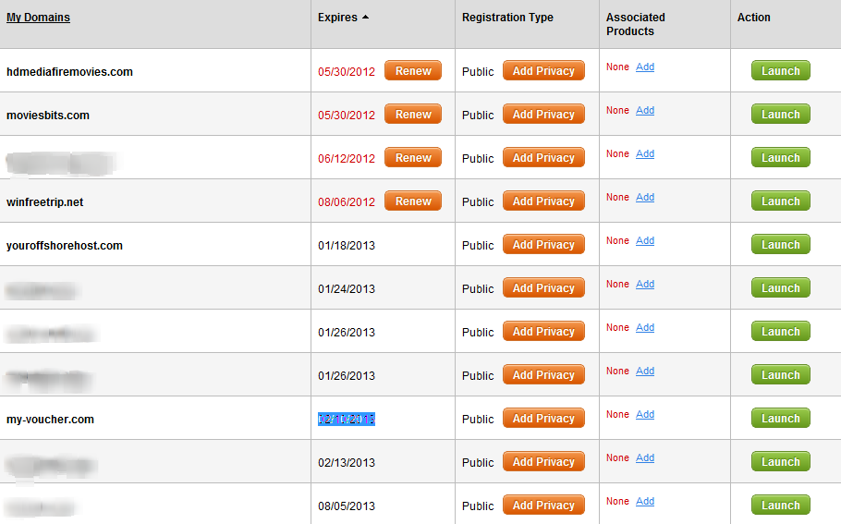The width and height of the screenshot is (841, 524).
Task: Renew the hdmediafiremovies.com domain
Action: pyautogui.click(x=413, y=71)
